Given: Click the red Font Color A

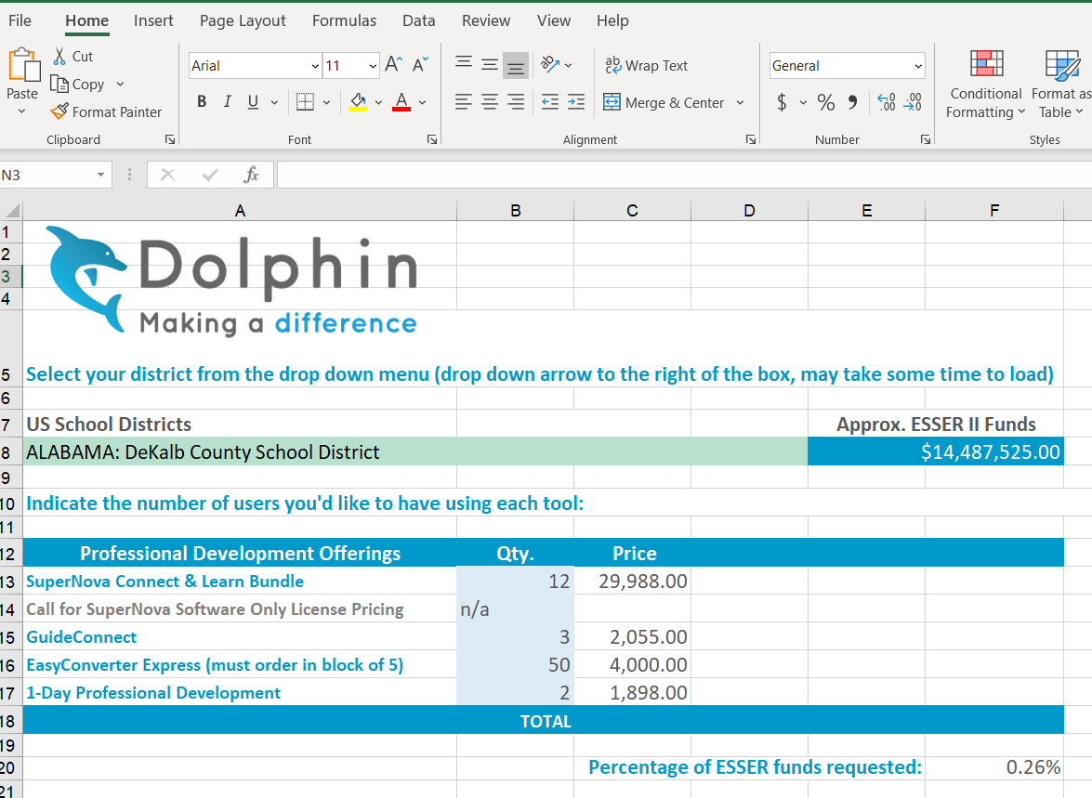Looking at the screenshot, I should (x=401, y=101).
